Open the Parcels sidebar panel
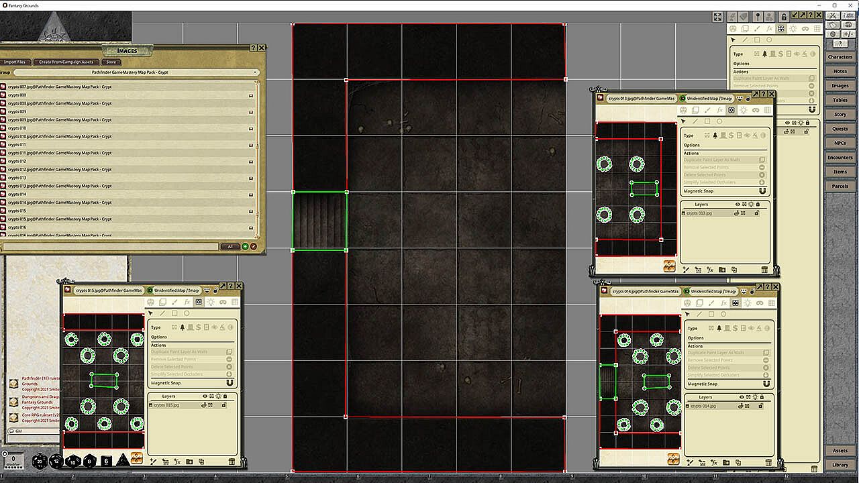This screenshot has height=483, width=859. coord(840,186)
